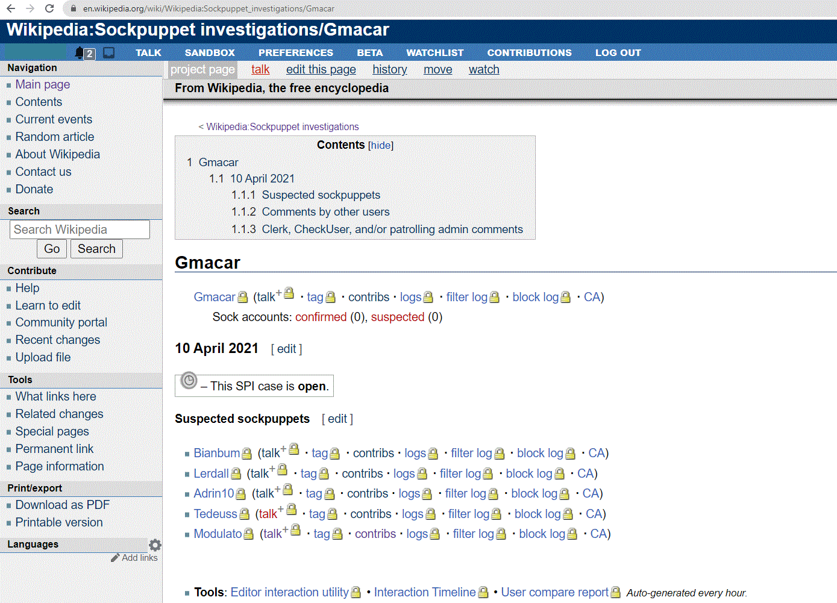
Task: Click the browser back arrow
Action: coord(11,8)
